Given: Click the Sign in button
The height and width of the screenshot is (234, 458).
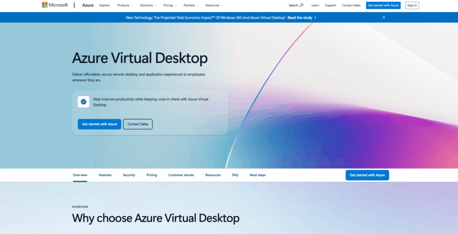Looking at the screenshot, I should (412, 5).
